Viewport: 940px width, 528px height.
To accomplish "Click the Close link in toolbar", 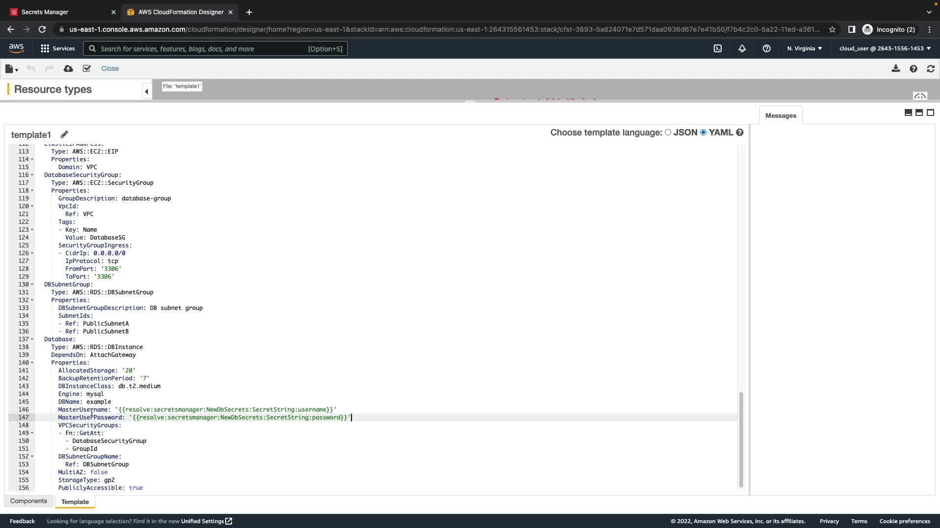I will 110,68.
